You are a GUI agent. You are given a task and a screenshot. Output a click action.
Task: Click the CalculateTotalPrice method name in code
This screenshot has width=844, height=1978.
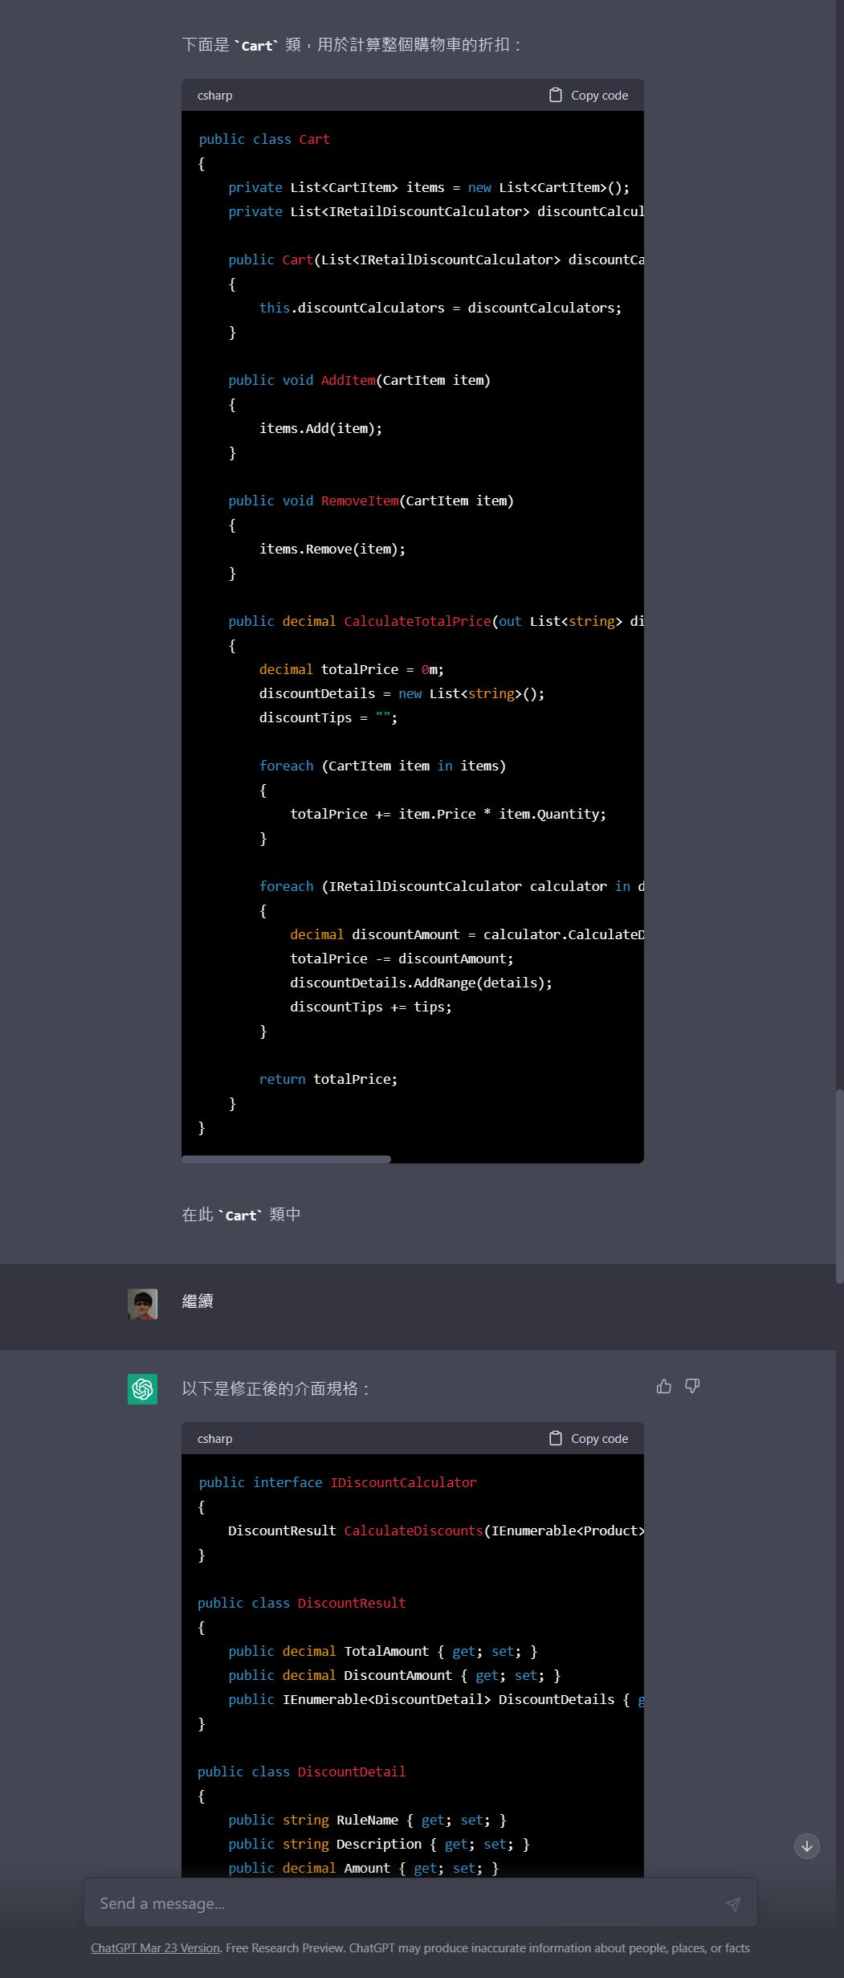pos(417,621)
